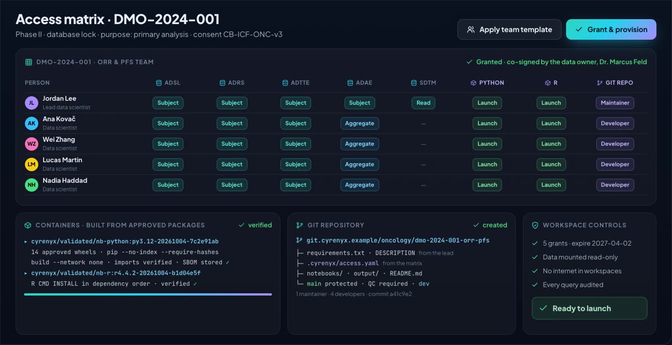Change Ana Kovač's ADAE Aggregate access
The width and height of the screenshot is (672, 345).
[360, 123]
